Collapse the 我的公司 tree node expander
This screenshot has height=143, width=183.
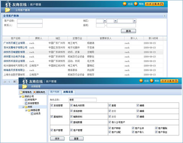coord(20,96)
